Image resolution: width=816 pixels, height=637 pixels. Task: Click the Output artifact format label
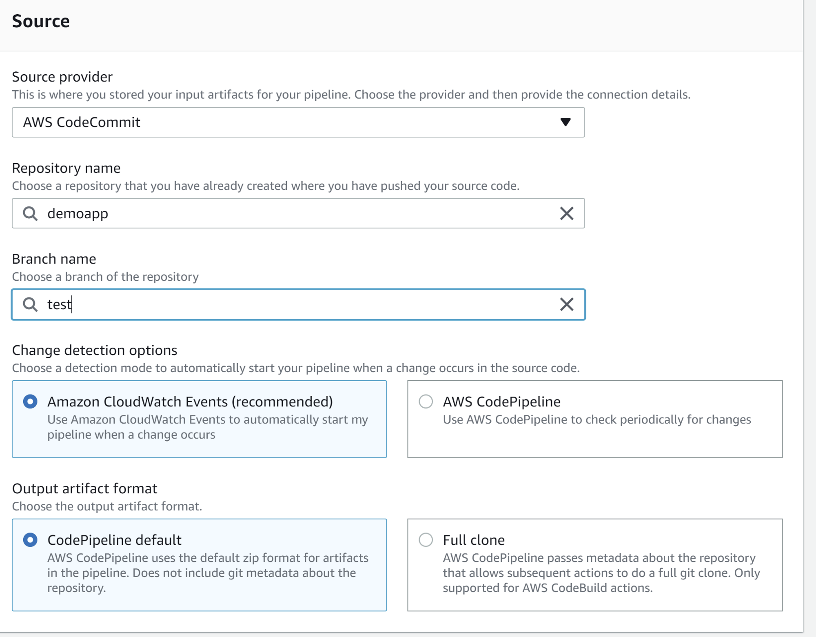(x=84, y=489)
